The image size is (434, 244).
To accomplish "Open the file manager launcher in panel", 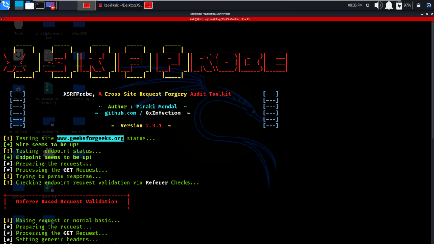I will pos(30,5).
